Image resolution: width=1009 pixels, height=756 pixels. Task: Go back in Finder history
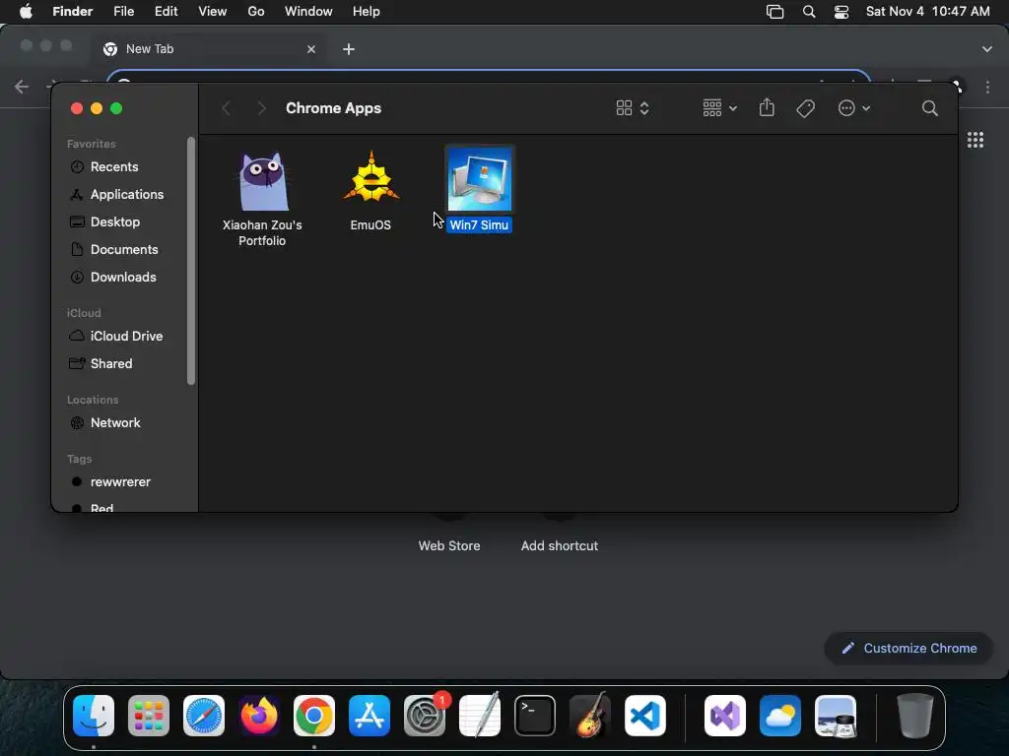tap(226, 108)
